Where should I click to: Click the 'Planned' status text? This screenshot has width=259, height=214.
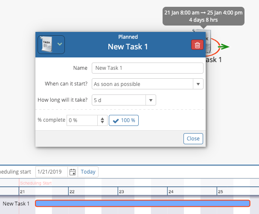click(x=128, y=37)
